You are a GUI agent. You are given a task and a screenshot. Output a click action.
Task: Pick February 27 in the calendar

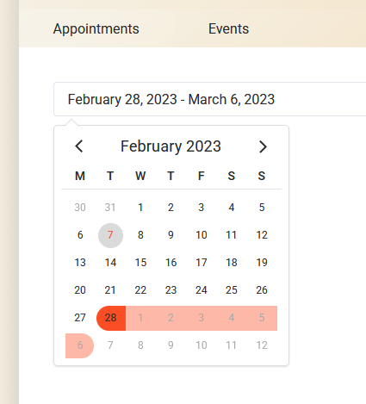80,318
